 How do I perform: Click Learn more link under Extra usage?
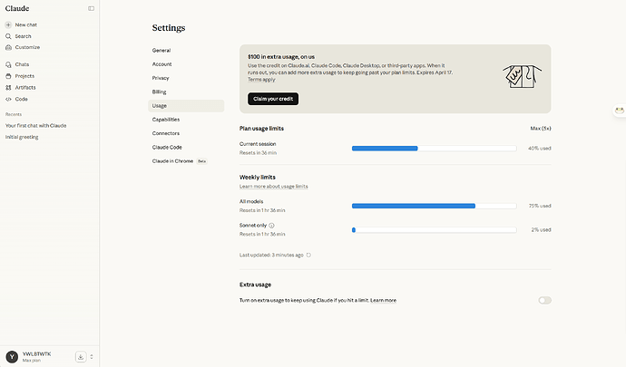click(383, 300)
